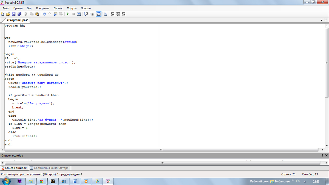Click the taskbar clock 22:33
This screenshot has width=329, height=185.
[x=316, y=181]
